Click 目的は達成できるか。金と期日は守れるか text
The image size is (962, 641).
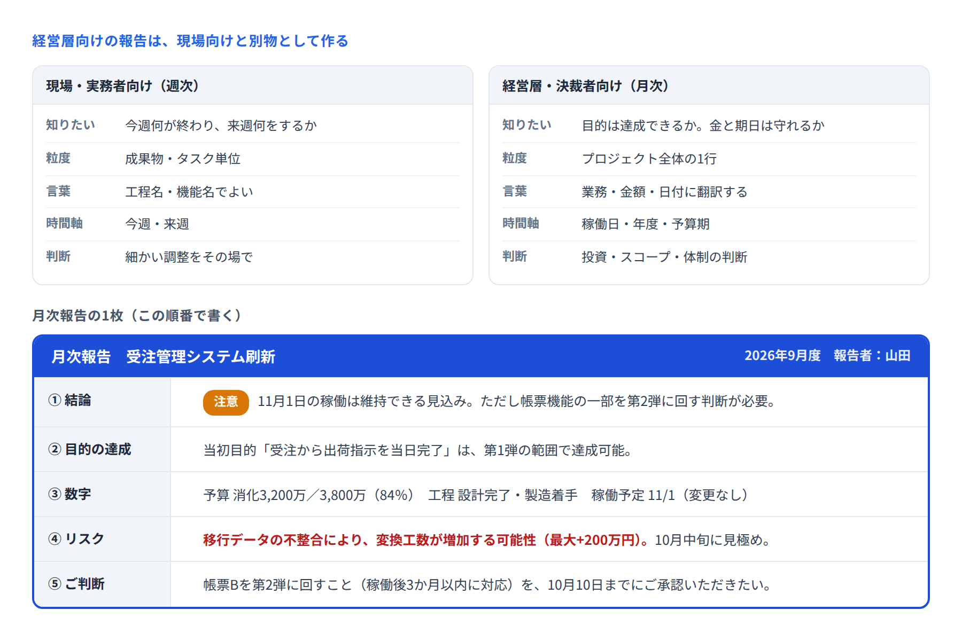(703, 126)
